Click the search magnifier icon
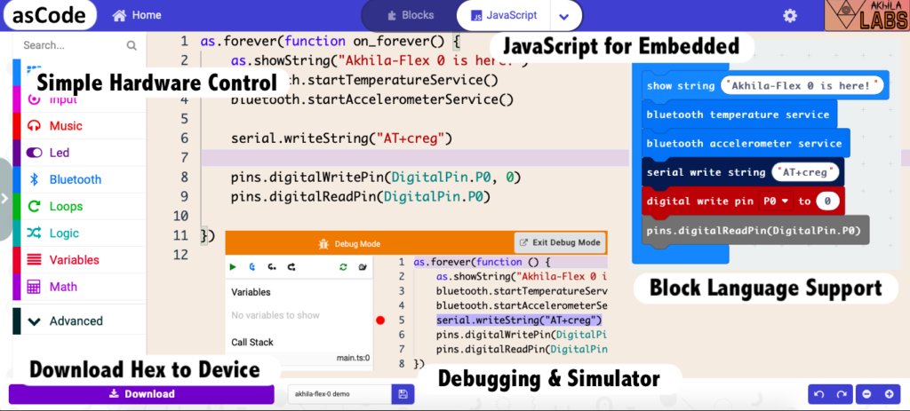 132,45
